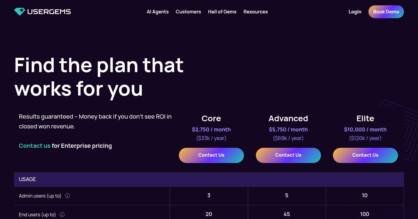Open the Customers menu
Viewport: 418px width, 219px height.
click(188, 12)
